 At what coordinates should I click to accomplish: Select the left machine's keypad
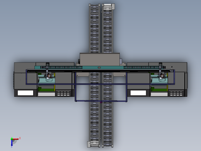(x=63, y=93)
